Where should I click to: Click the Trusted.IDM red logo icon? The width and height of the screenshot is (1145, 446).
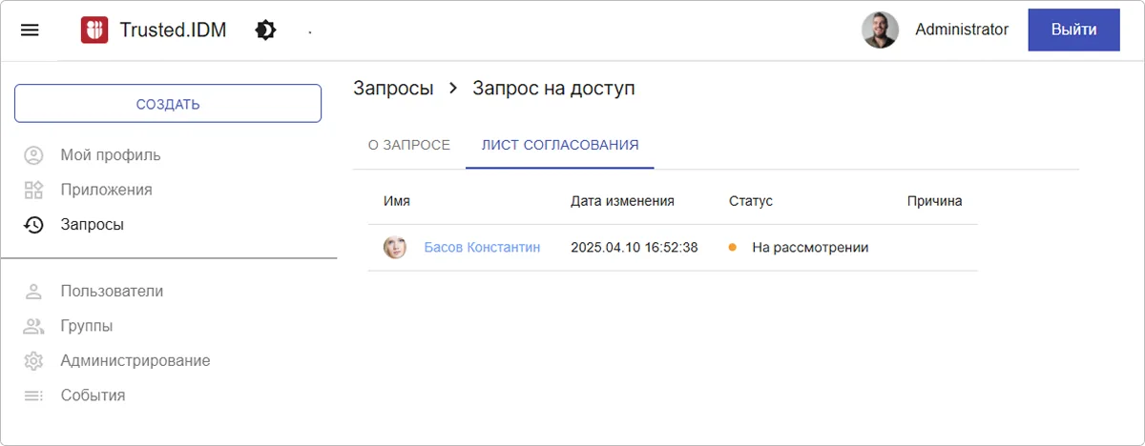[x=94, y=30]
